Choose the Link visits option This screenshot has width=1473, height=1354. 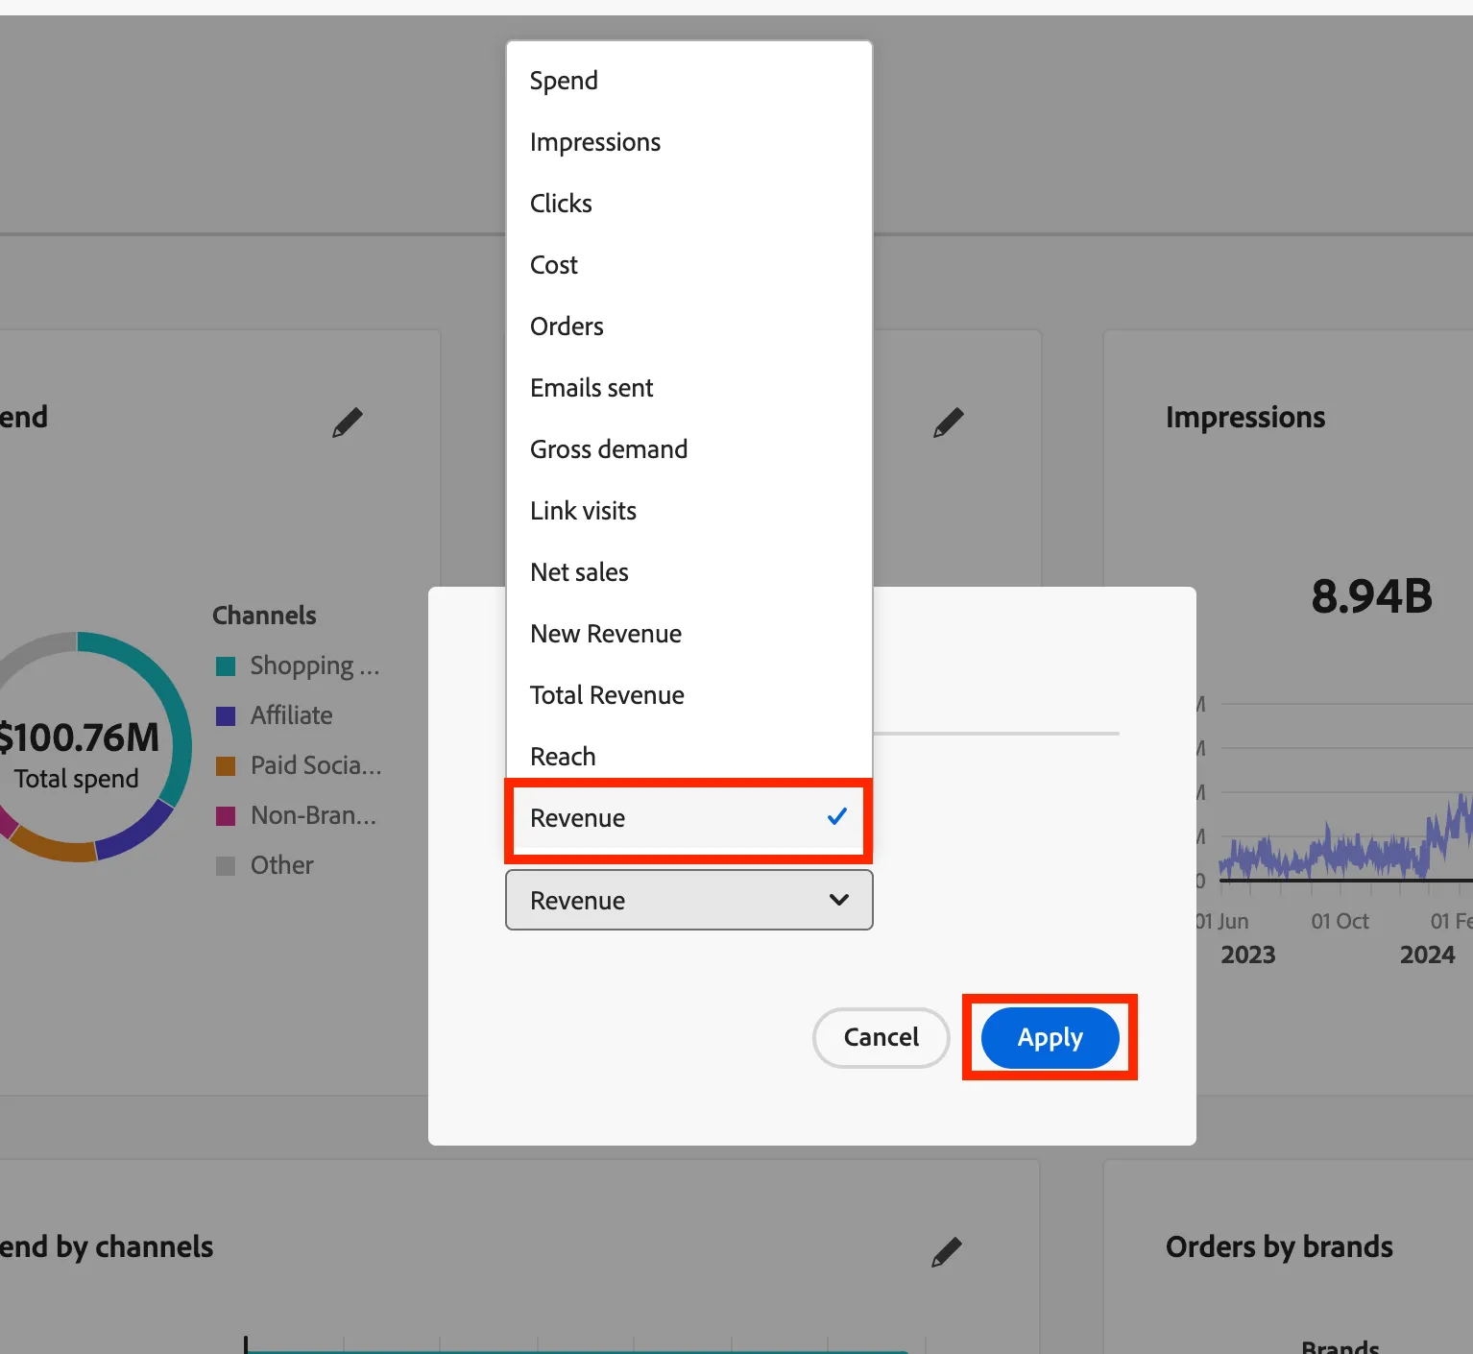688,511
